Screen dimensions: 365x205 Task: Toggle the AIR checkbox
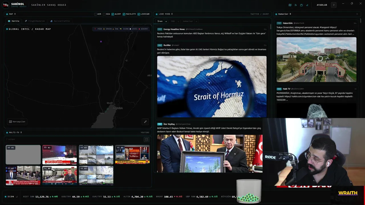96,14
